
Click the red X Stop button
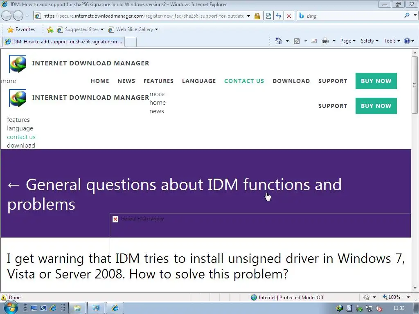(289, 16)
